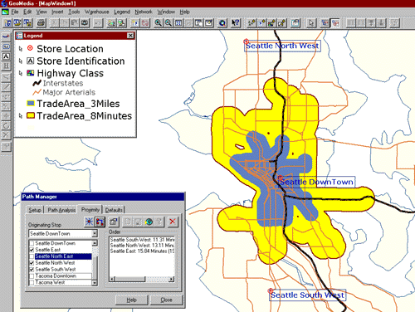The image size is (415, 312).
Task: Open the Network menu
Action: (x=144, y=12)
